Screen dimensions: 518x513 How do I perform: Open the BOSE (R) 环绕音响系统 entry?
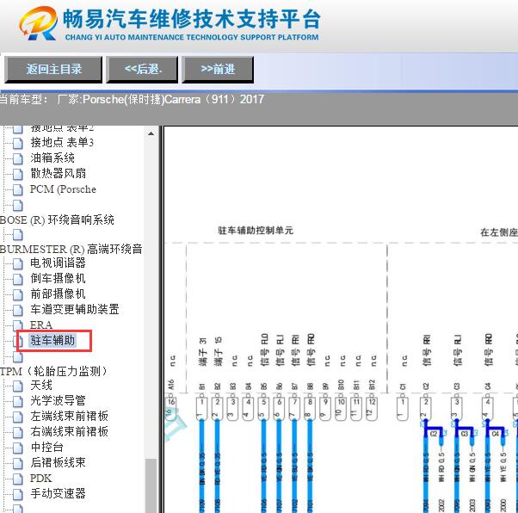click(x=57, y=220)
